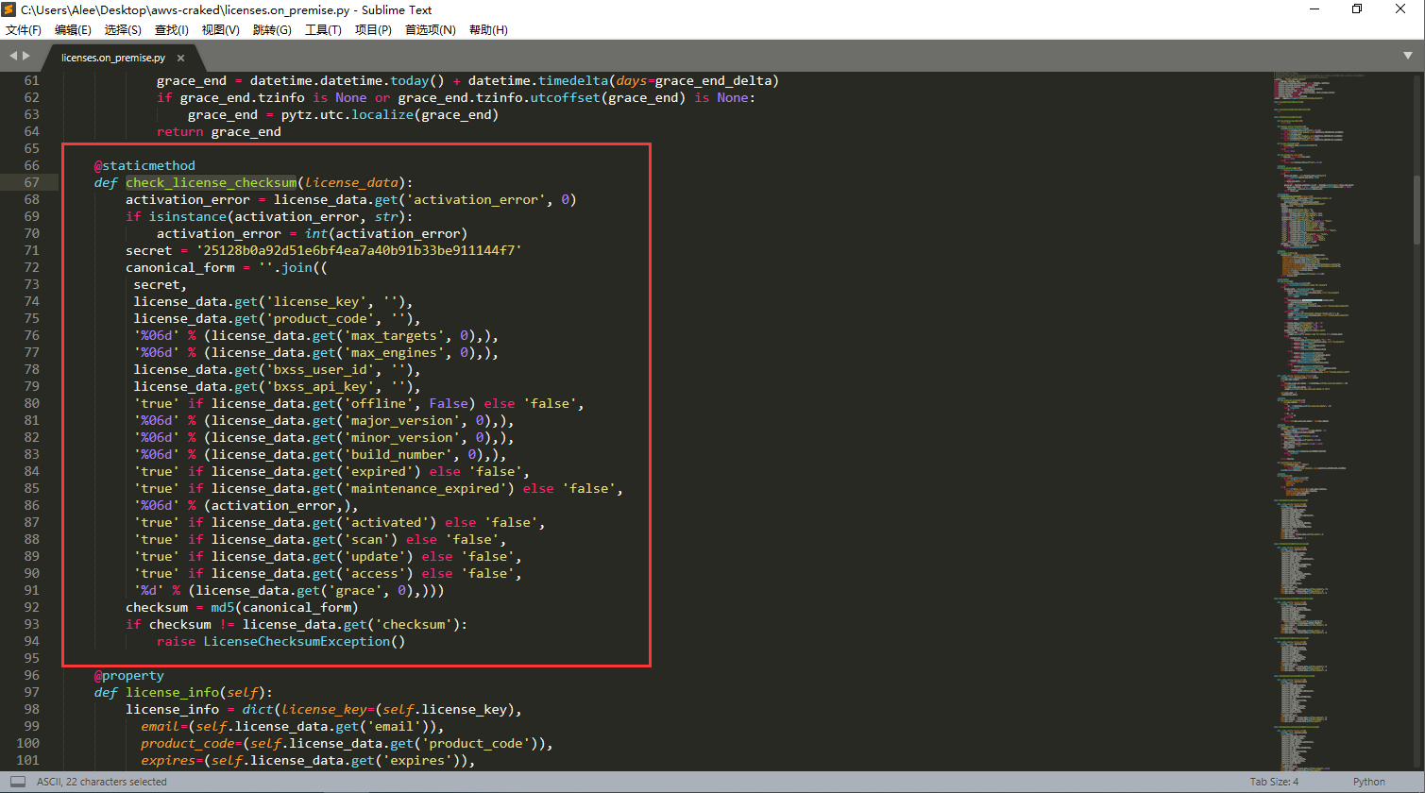The image size is (1425, 793).
Task: Toggle side bar via status bar panel icon
Action: (17, 782)
